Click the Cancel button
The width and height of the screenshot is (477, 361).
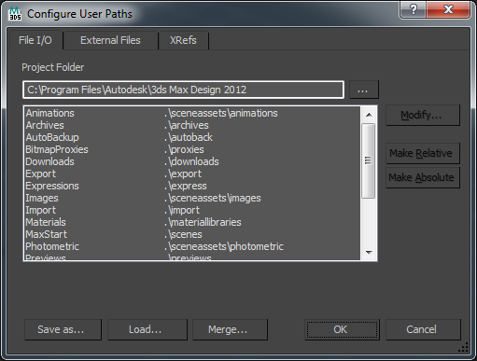[423, 329]
